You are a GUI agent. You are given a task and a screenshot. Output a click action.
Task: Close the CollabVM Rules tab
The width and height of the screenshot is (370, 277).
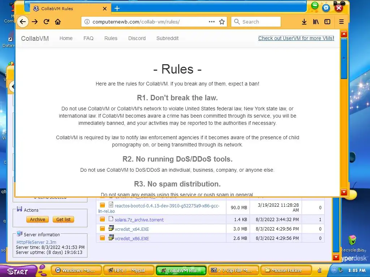(x=105, y=9)
